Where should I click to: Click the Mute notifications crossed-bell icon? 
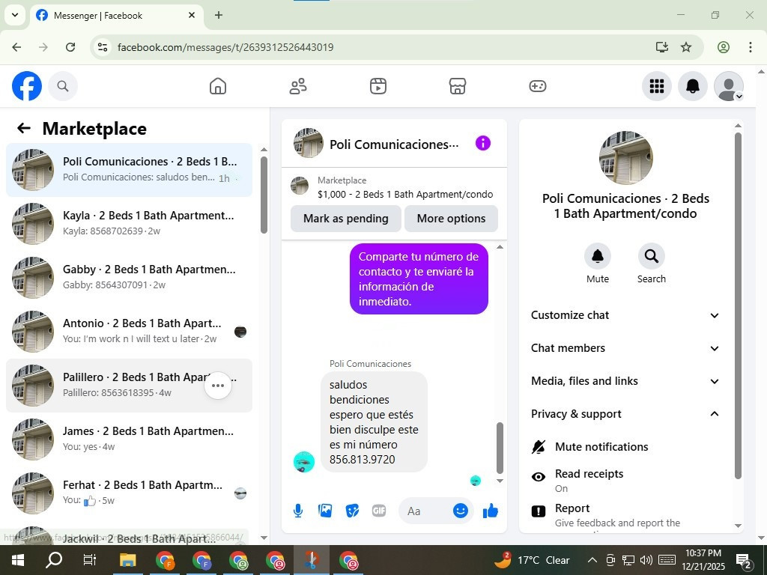(x=538, y=447)
